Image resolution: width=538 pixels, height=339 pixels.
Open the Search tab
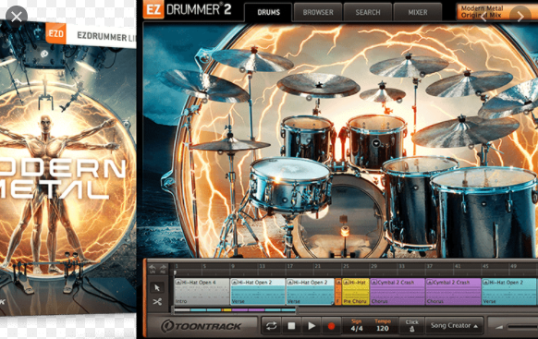click(368, 12)
